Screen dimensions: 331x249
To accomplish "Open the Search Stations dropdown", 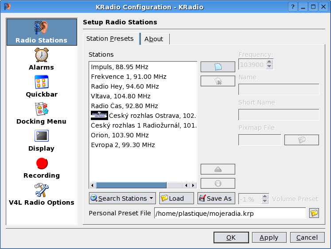I will pos(122,198).
